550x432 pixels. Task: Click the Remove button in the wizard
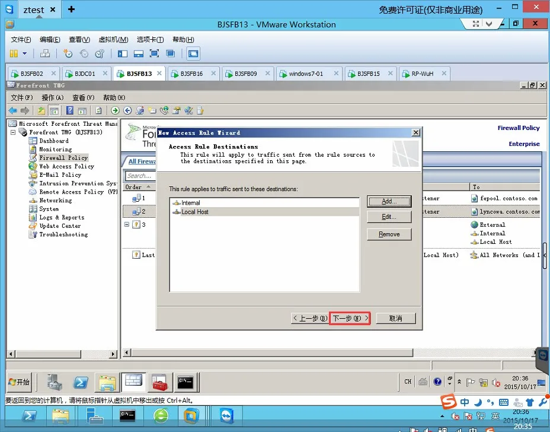coord(389,234)
